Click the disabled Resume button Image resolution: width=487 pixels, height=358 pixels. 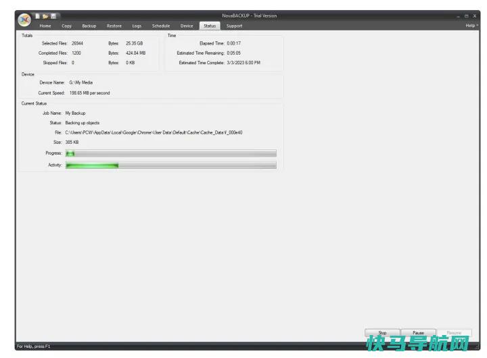click(x=454, y=332)
